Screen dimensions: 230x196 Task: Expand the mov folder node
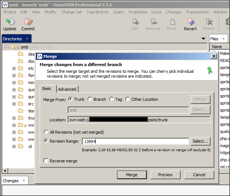click(x=14, y=83)
